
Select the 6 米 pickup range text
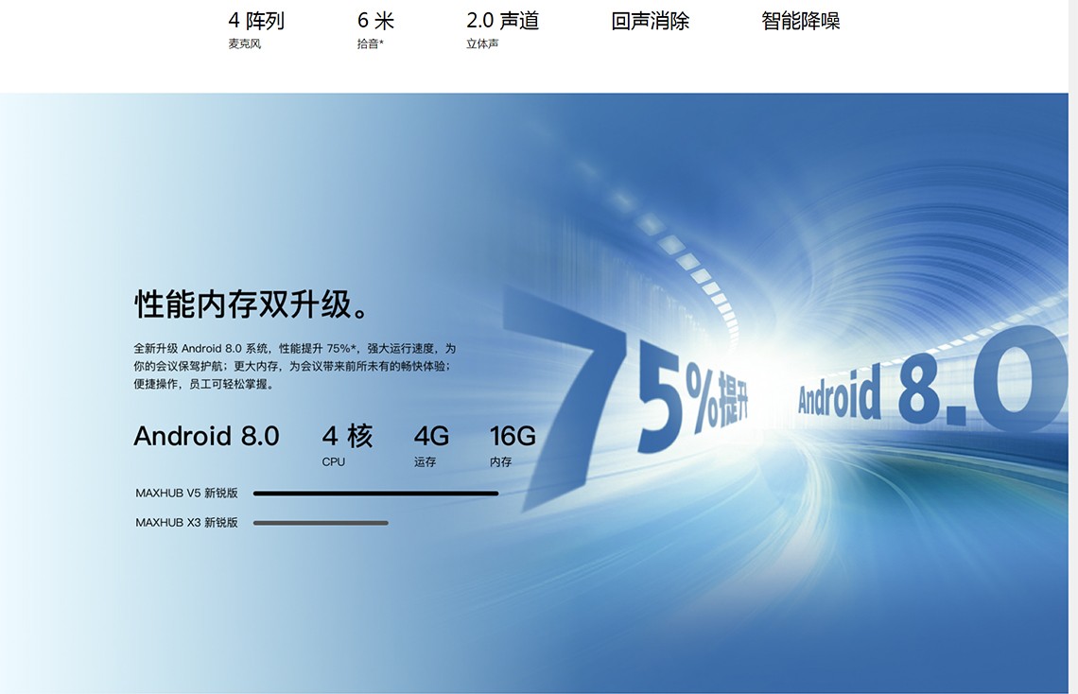click(375, 21)
